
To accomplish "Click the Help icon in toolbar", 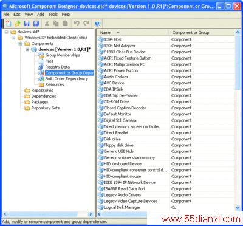I will tap(97, 24).
